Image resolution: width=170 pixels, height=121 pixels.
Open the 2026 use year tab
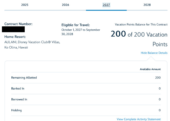click(66, 5)
